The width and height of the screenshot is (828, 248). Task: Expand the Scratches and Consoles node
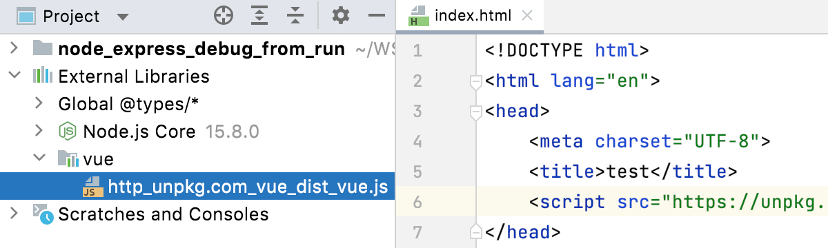pos(14,214)
